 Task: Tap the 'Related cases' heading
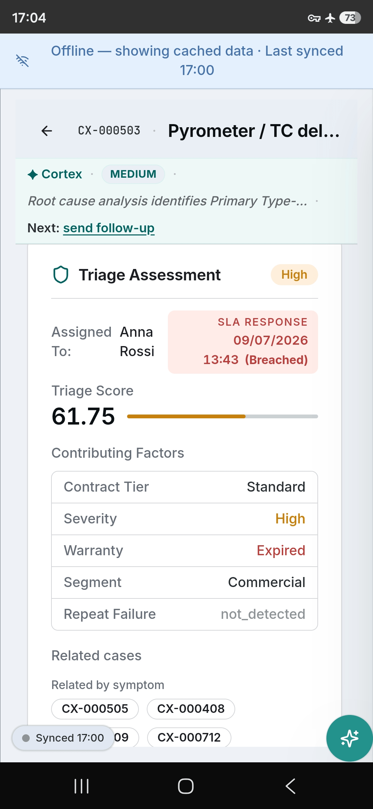[x=96, y=656]
